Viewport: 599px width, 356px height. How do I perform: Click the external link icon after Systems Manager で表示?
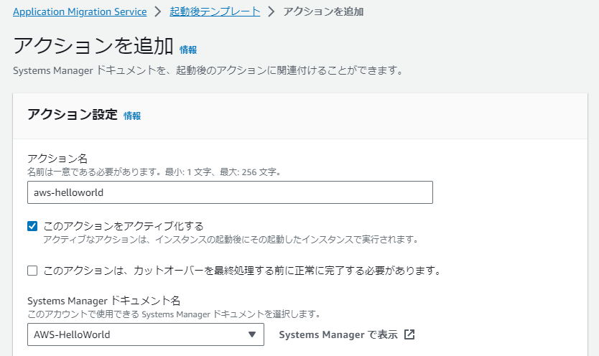[x=409, y=334]
